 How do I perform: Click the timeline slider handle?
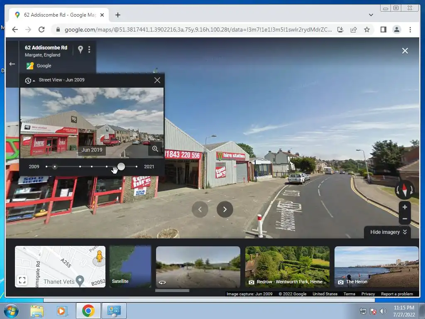coord(121,167)
